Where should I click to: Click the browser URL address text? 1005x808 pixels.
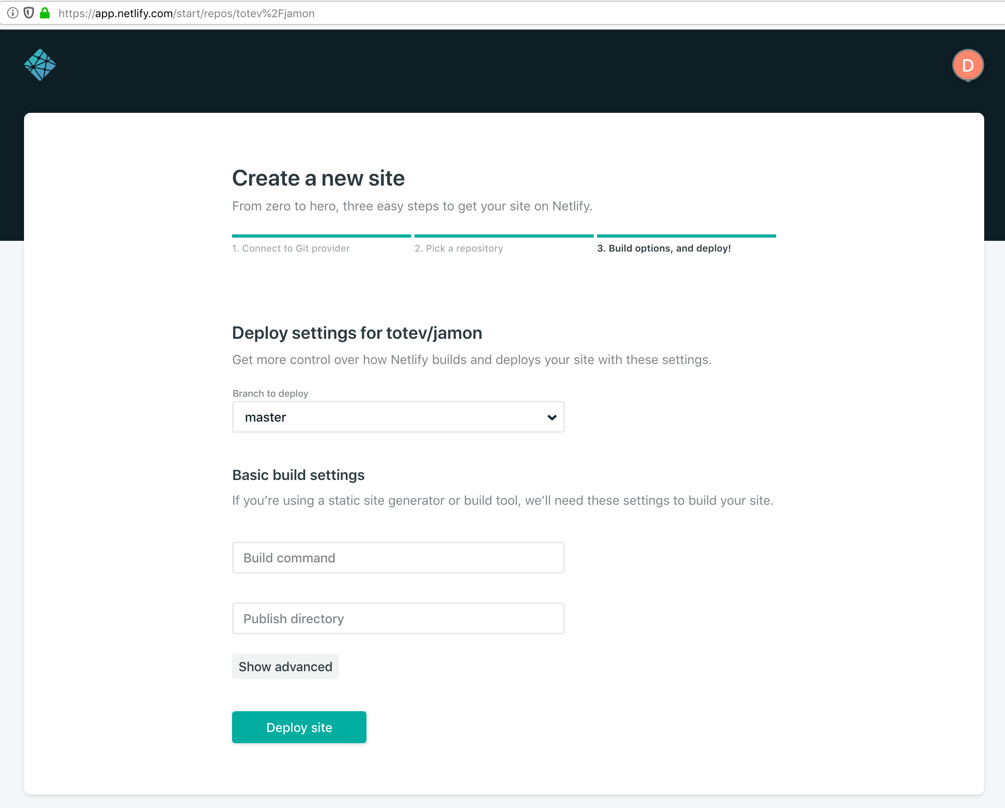(x=186, y=13)
